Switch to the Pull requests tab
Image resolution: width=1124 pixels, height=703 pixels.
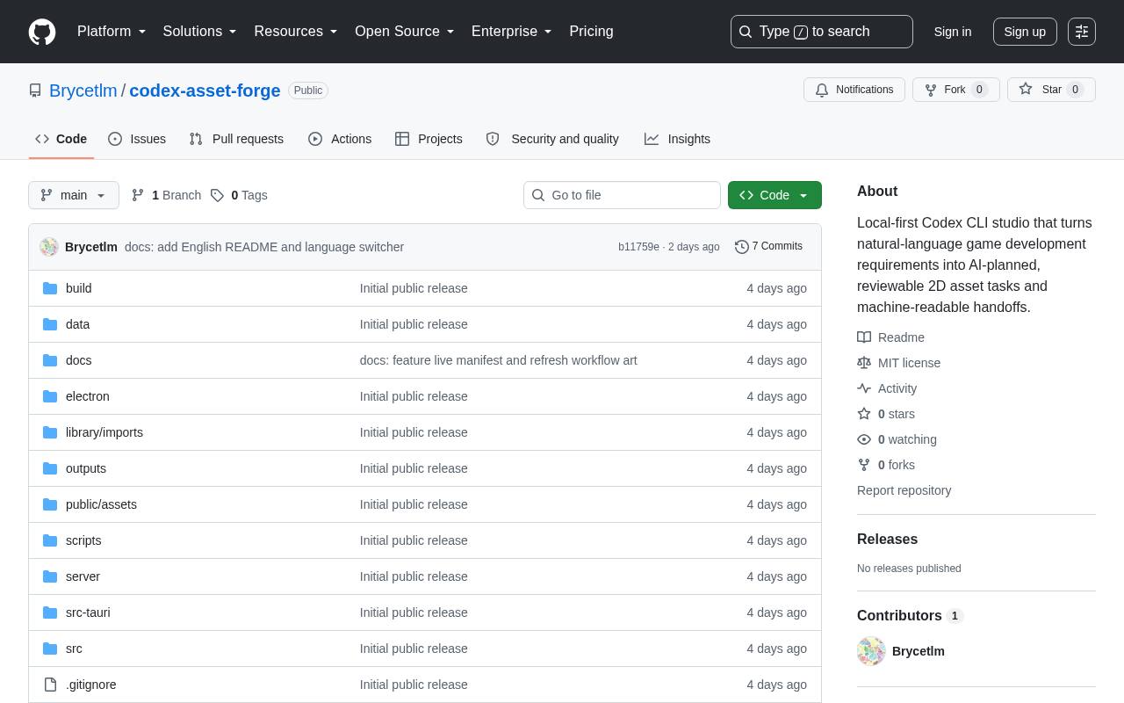236,139
